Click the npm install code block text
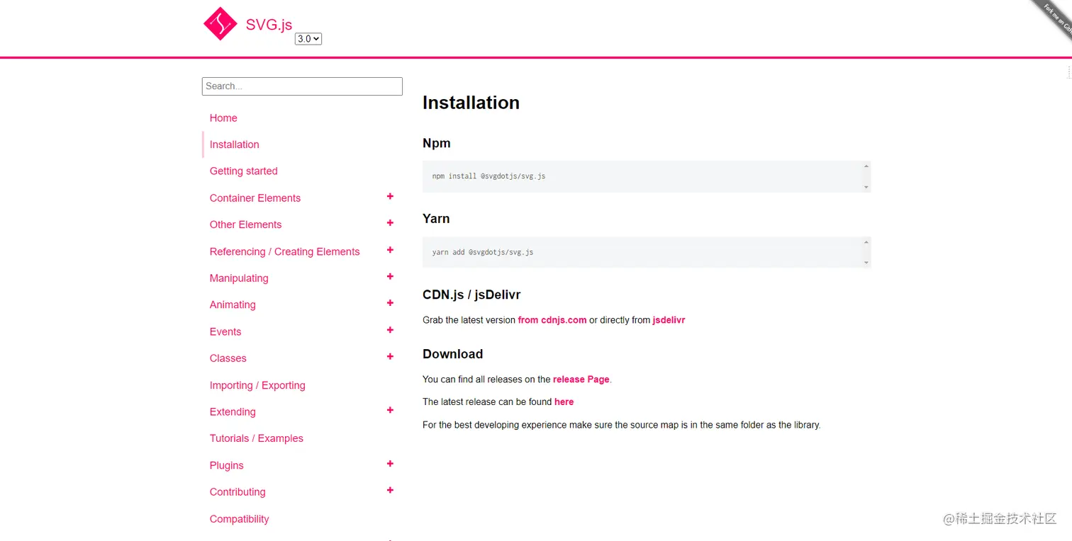 488,176
